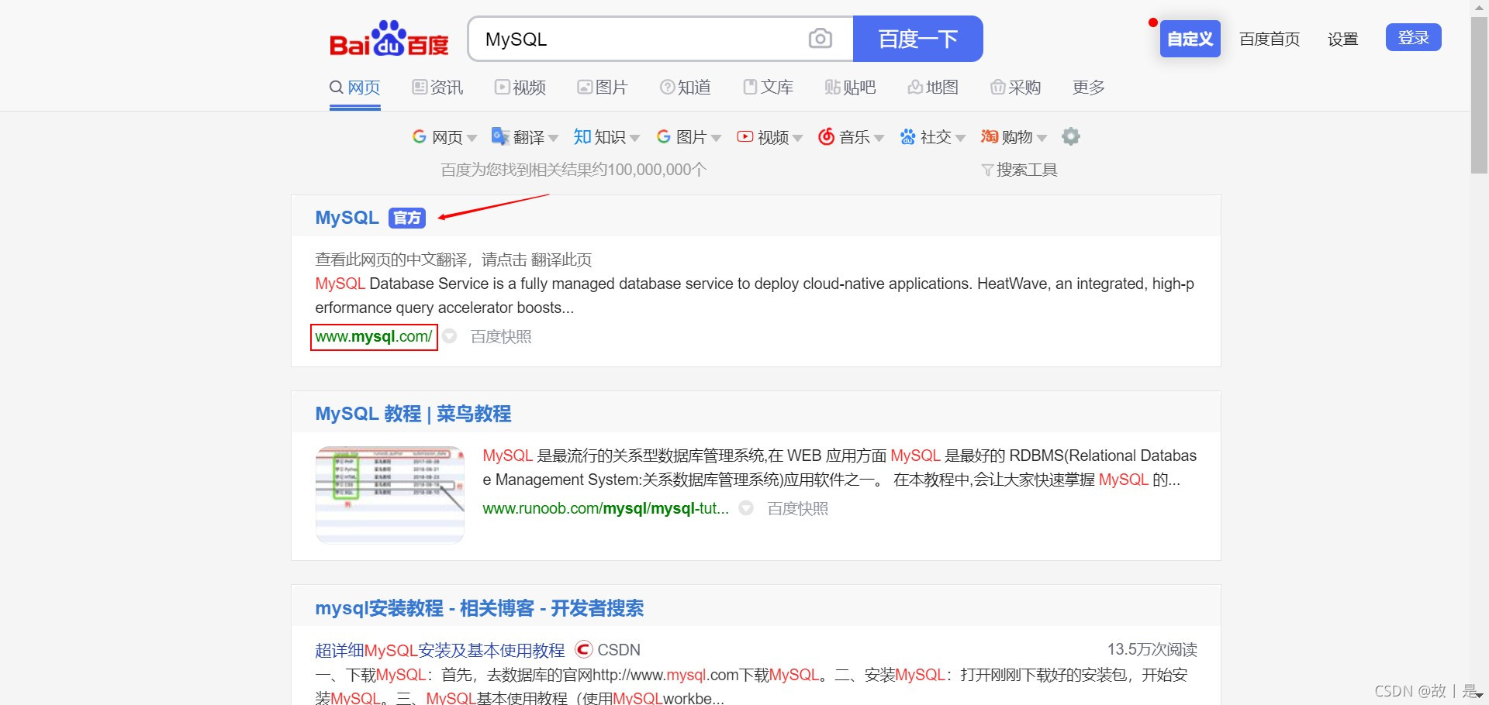
Task: Open MySQL 教程 | 菜鸟教程 result title
Action: (413, 414)
